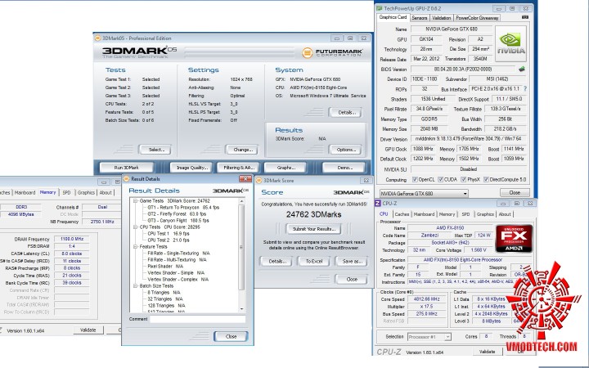Viewport: 589px width, 368px height.
Task: Open the About tab in right CPU-Z window
Action: tap(505, 214)
